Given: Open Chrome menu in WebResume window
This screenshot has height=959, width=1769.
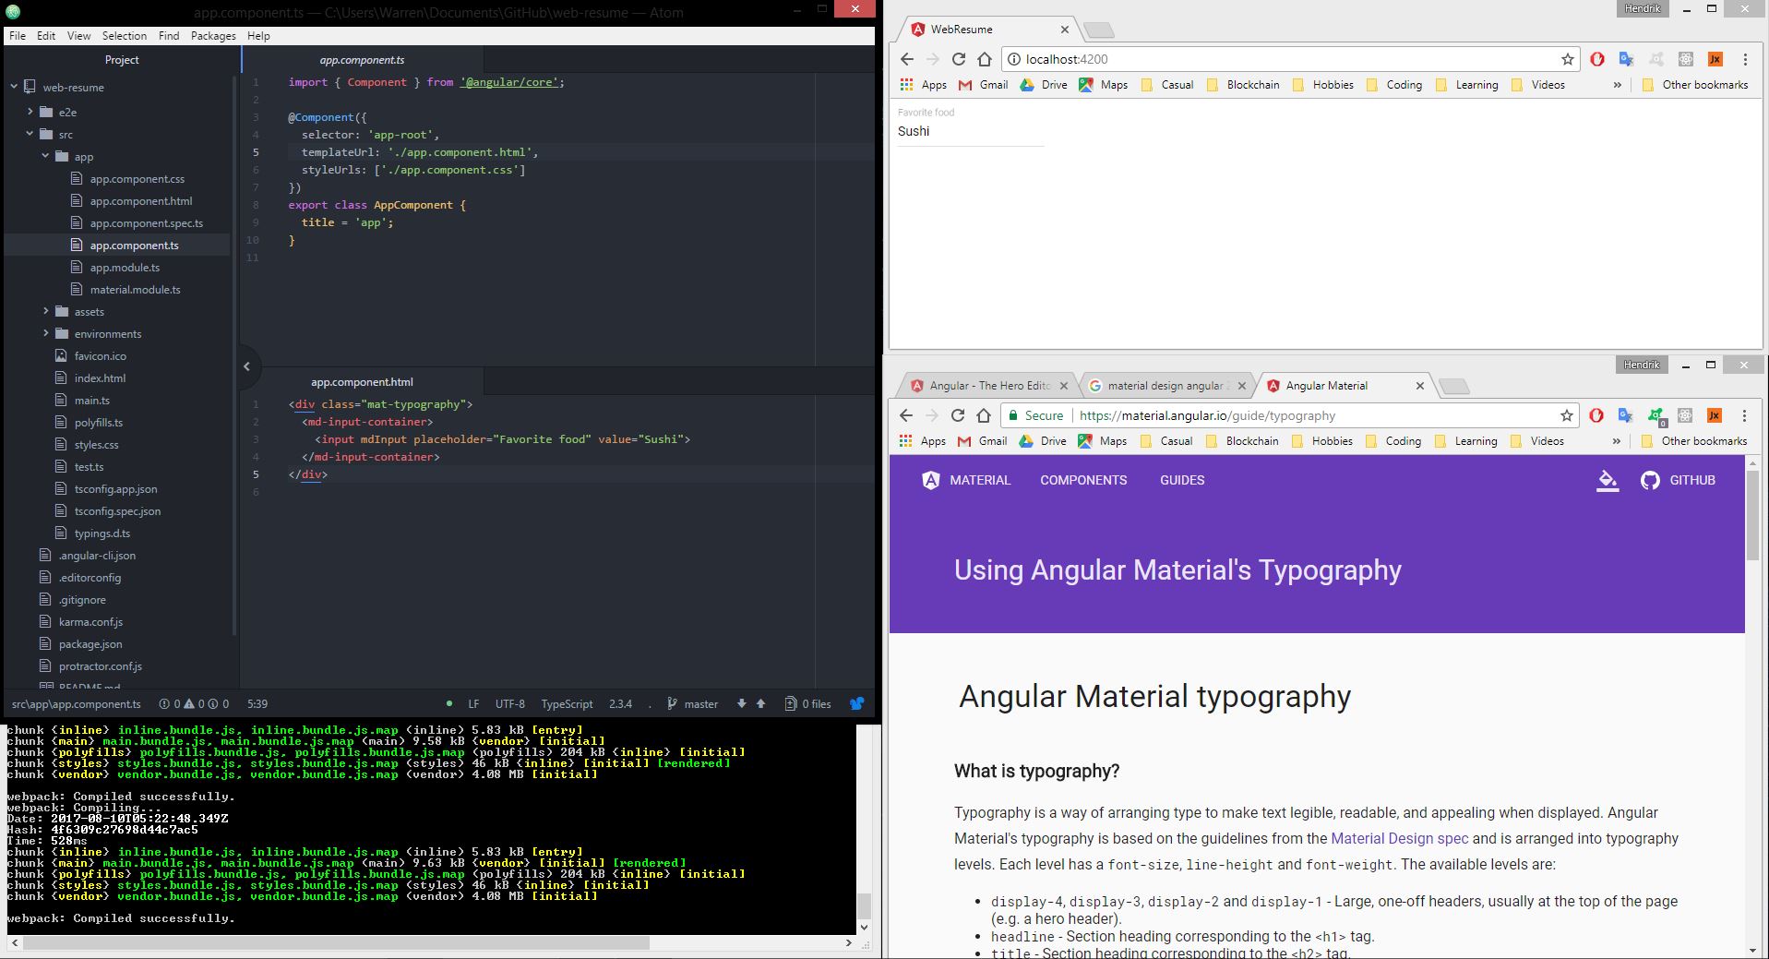Looking at the screenshot, I should (x=1745, y=59).
